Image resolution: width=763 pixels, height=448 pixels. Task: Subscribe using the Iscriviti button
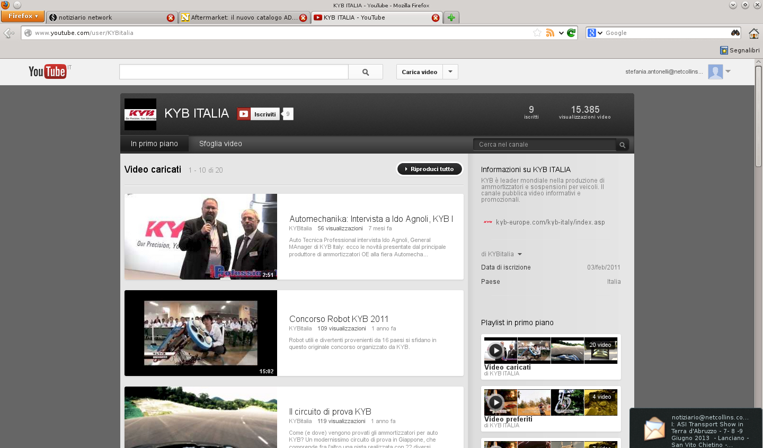coord(259,114)
